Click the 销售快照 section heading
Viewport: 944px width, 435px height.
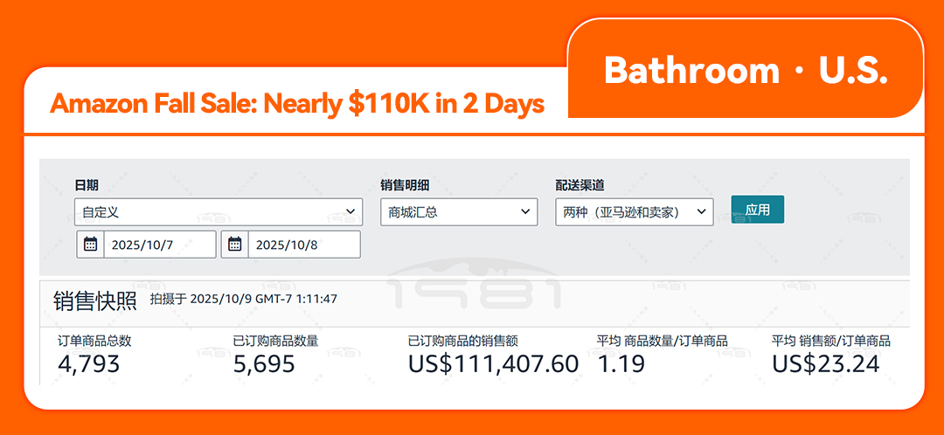point(95,300)
